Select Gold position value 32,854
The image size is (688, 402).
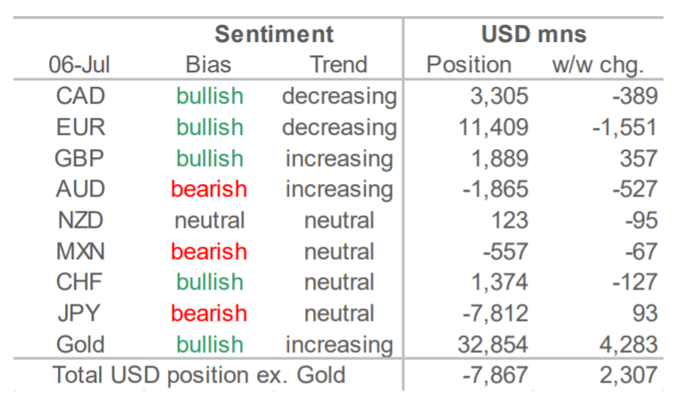(493, 346)
